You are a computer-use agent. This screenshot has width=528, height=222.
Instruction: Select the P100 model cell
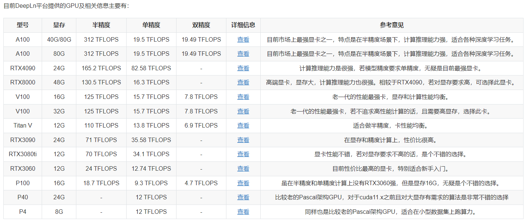(x=23, y=183)
